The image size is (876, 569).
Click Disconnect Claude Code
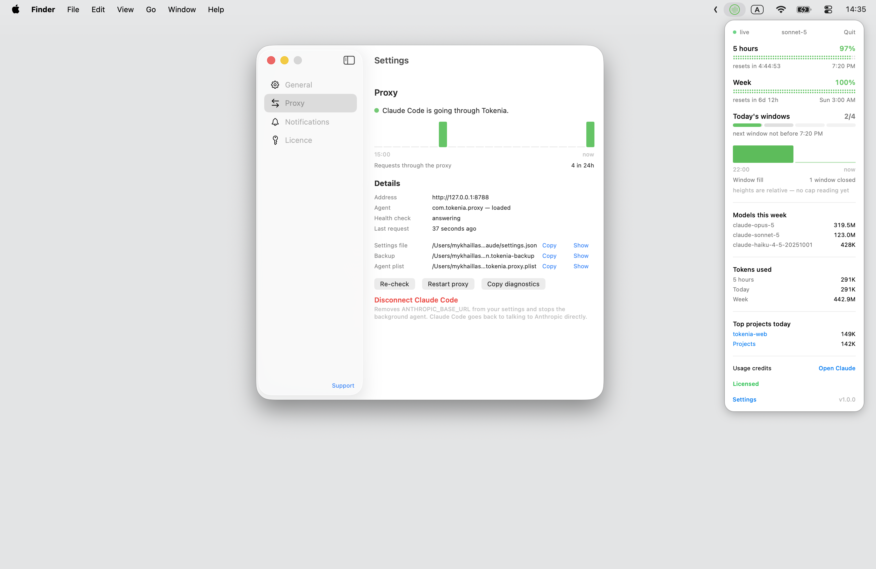click(x=416, y=300)
